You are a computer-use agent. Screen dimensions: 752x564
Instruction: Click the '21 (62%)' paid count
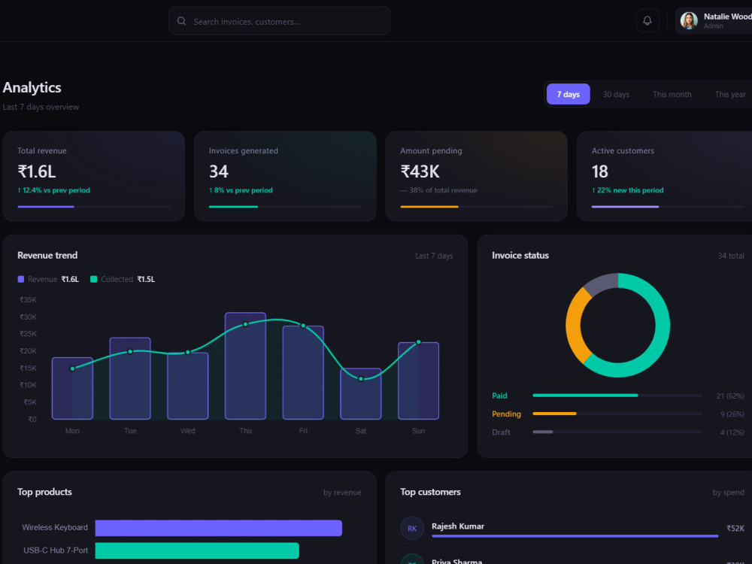[x=730, y=396]
